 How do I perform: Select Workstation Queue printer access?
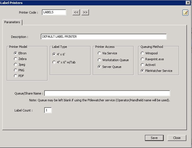pyautogui.click(x=99, y=60)
